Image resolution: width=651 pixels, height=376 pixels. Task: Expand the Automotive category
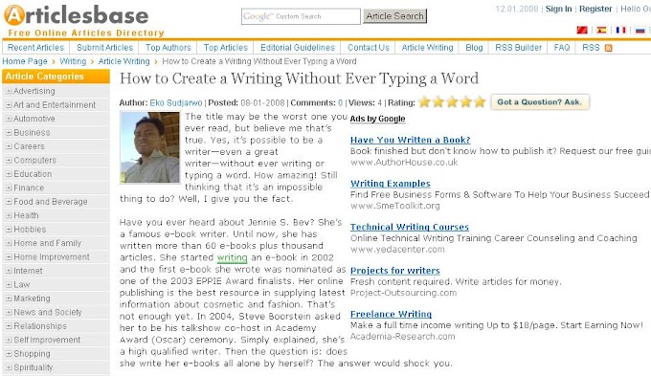click(9, 119)
